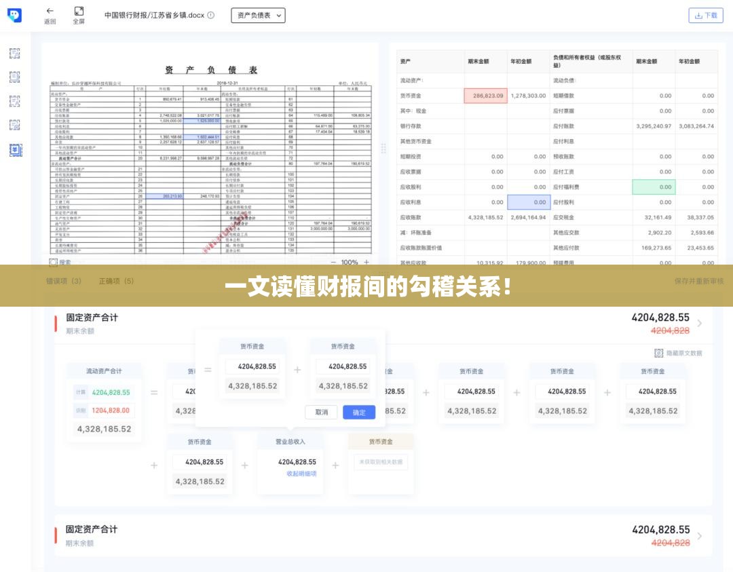Click the 100% zoom level text
The image size is (733, 572).
pos(350,262)
